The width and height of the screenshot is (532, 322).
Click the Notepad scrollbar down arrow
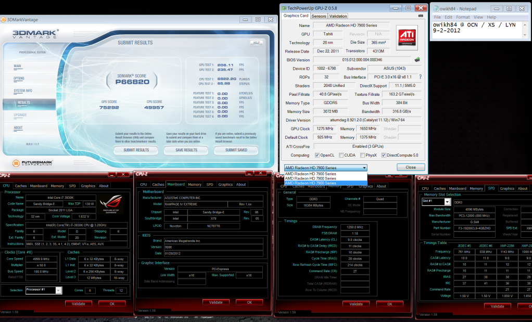(525, 35)
